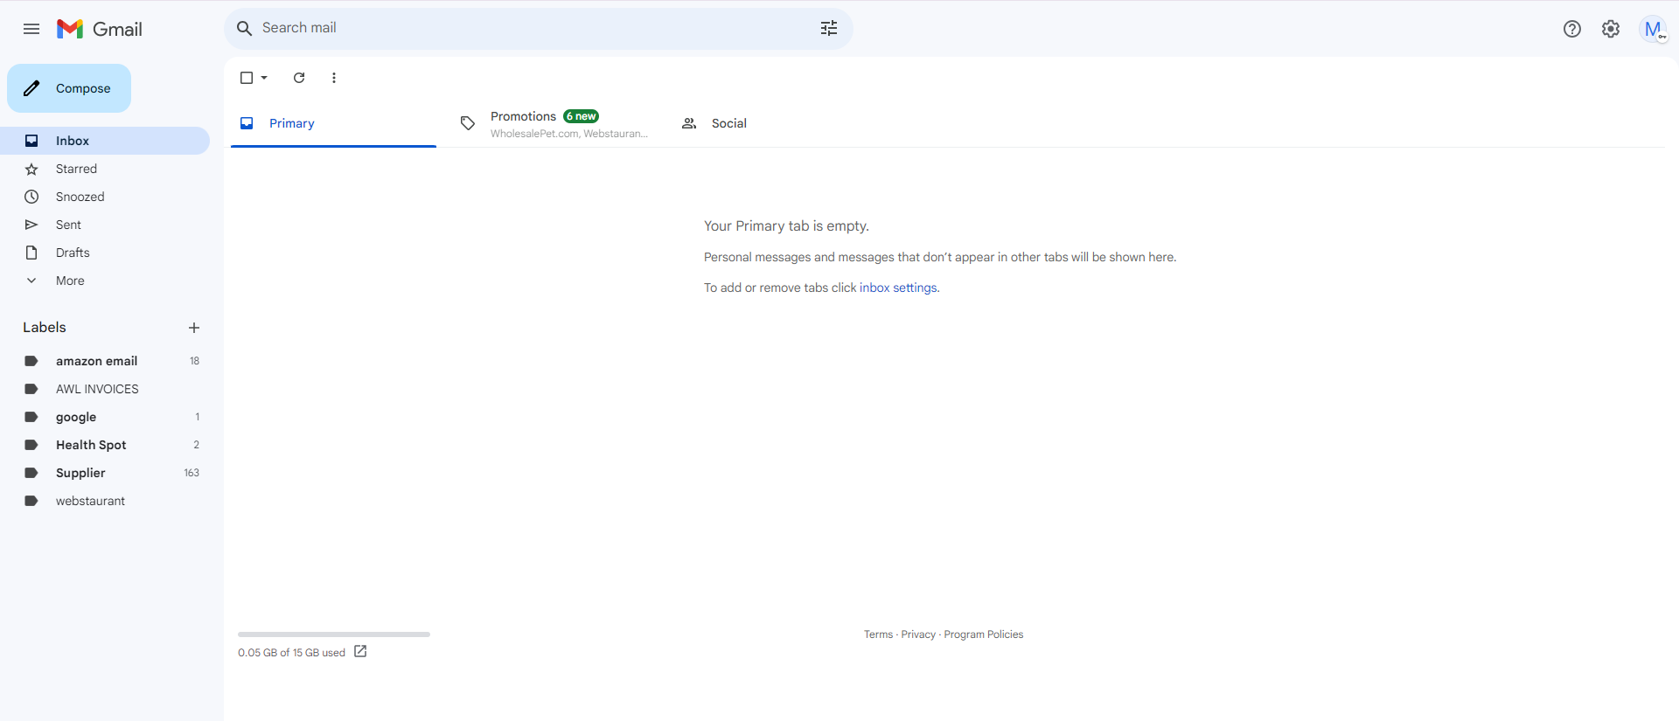This screenshot has width=1679, height=721.
Task: Click the amazon email label tag icon
Action: 31,361
